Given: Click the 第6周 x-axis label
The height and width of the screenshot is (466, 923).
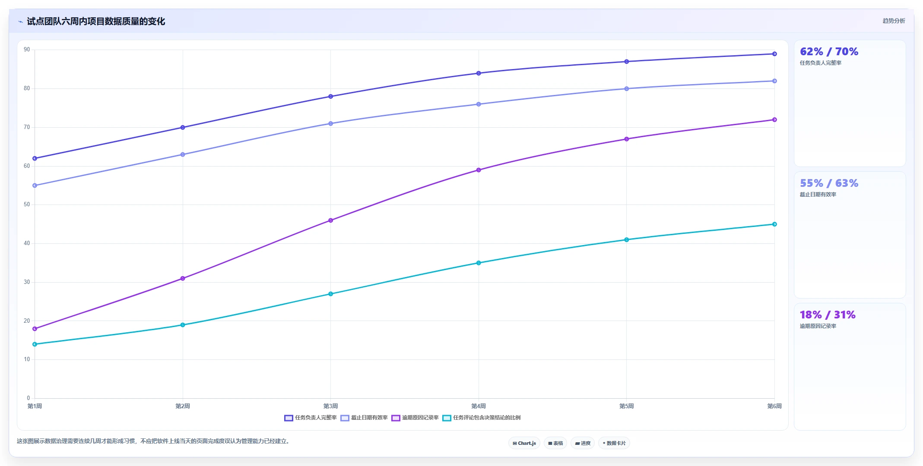Looking at the screenshot, I should 774,406.
